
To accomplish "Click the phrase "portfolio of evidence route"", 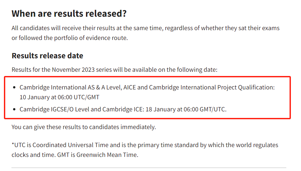I will [x=91, y=38].
